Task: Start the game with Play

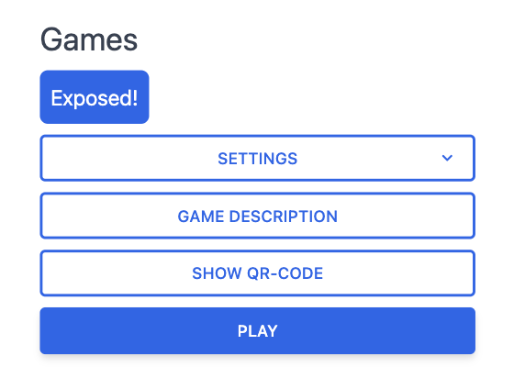Action: click(x=257, y=330)
